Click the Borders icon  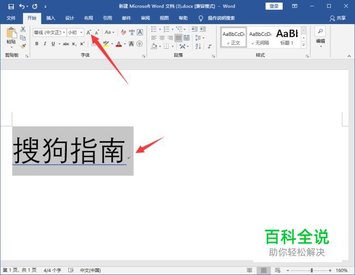point(166,46)
